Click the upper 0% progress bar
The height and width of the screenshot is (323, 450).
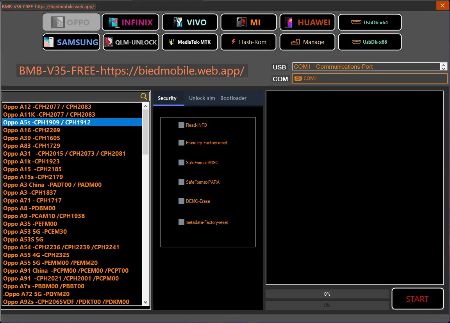click(327, 294)
